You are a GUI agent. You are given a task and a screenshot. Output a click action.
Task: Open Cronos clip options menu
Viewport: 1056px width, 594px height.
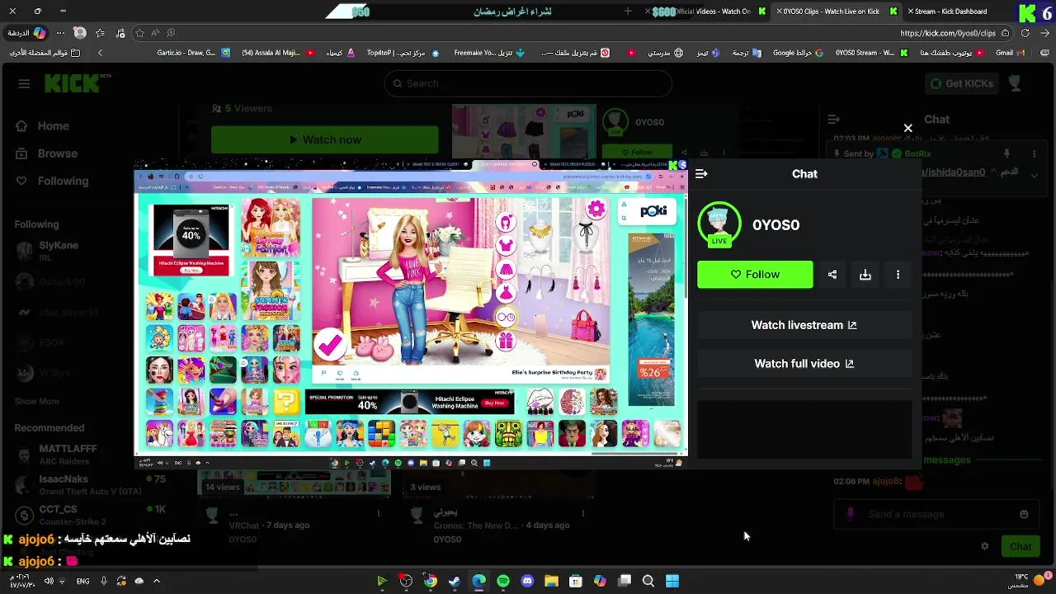pos(583,513)
